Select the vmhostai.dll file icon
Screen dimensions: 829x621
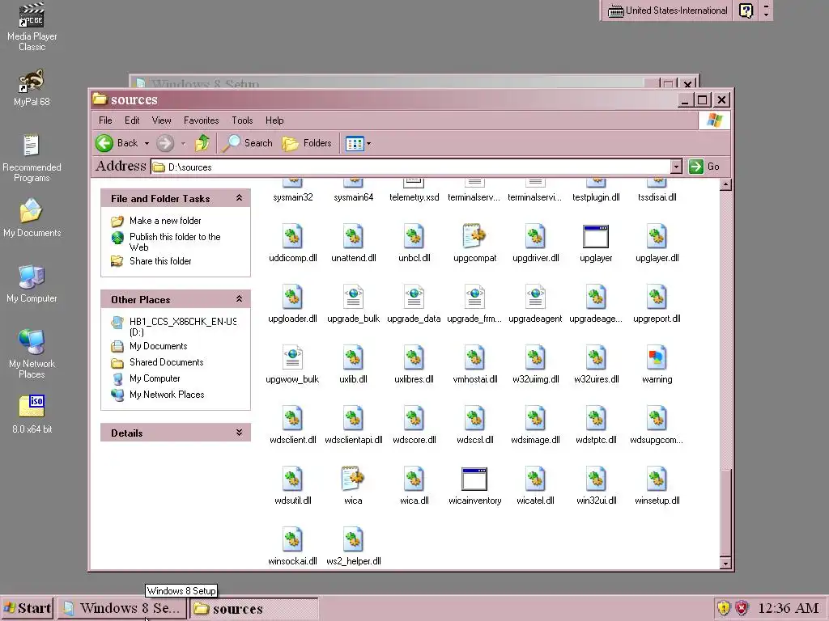click(474, 357)
